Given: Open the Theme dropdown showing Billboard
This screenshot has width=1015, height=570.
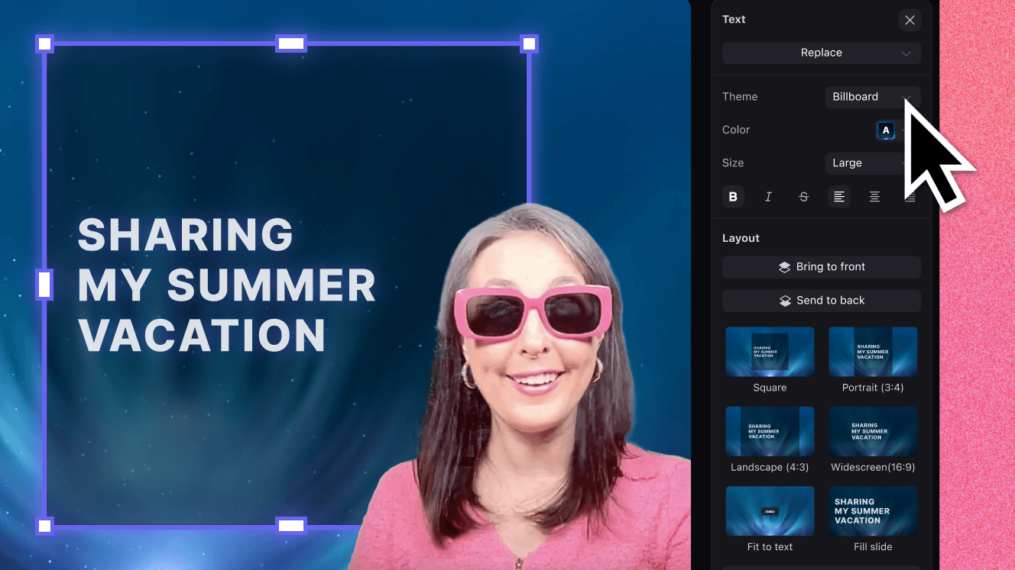Looking at the screenshot, I should pyautogui.click(x=873, y=97).
